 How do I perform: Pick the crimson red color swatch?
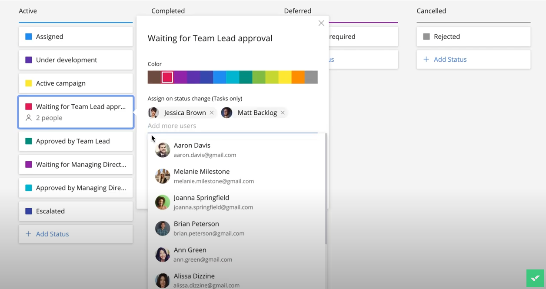[167, 77]
